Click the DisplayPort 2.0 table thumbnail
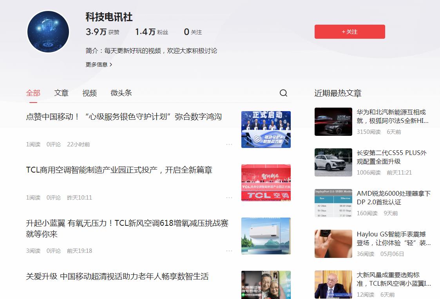Viewport: 440px width, 299px height. point(333,203)
